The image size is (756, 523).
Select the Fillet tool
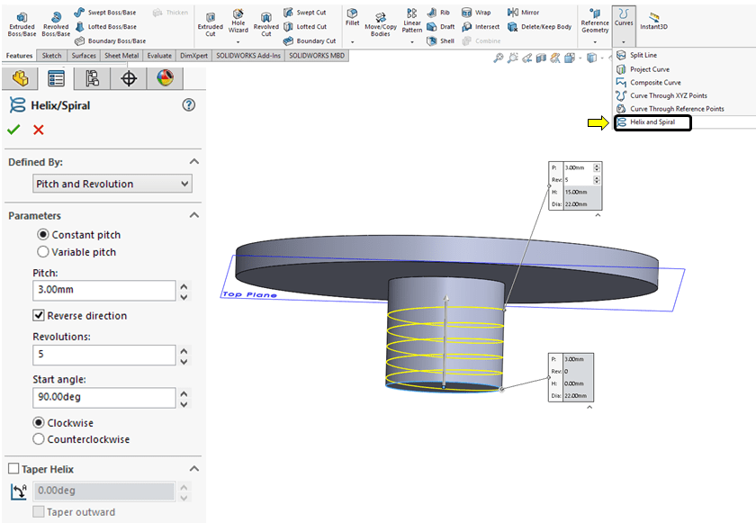tap(352, 18)
